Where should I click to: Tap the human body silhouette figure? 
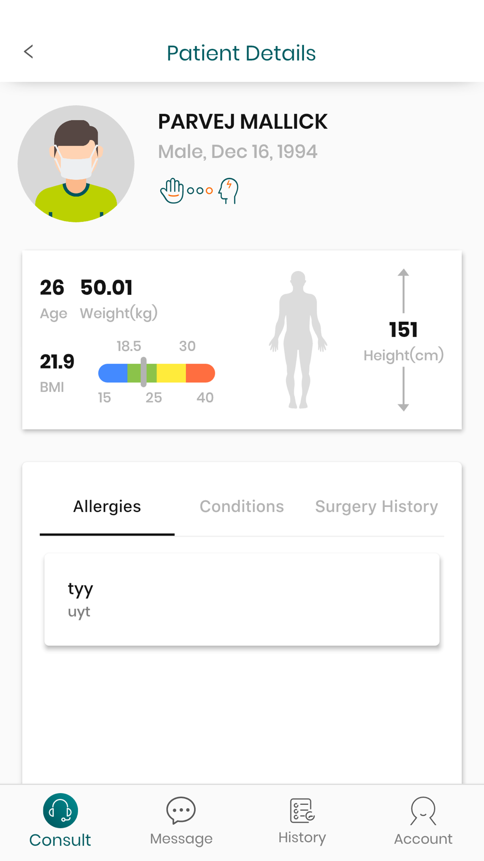tap(298, 340)
